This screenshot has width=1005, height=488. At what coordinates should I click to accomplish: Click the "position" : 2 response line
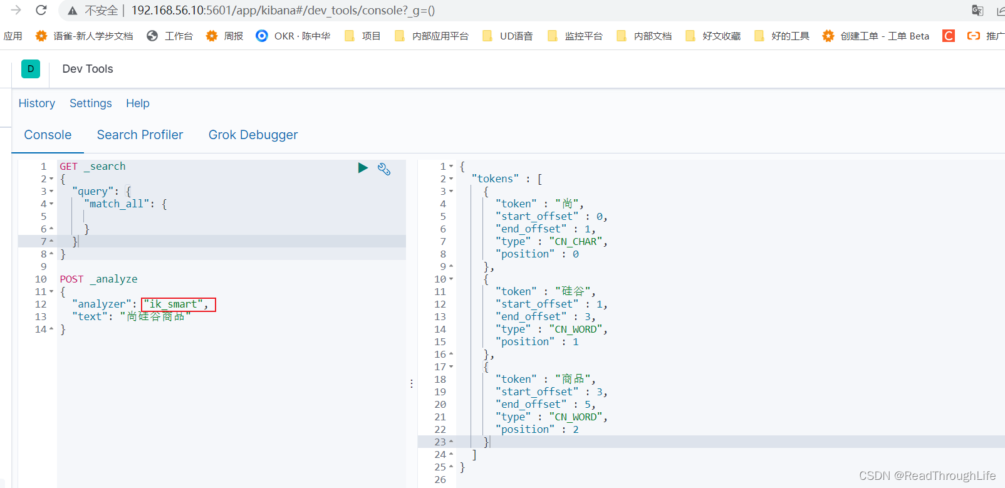(x=537, y=429)
